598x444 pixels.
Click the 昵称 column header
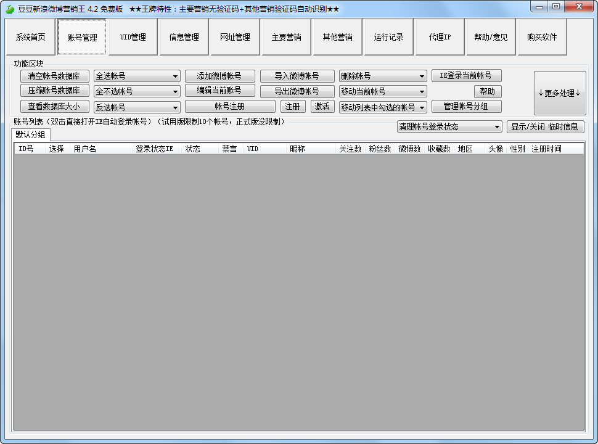[x=311, y=149]
